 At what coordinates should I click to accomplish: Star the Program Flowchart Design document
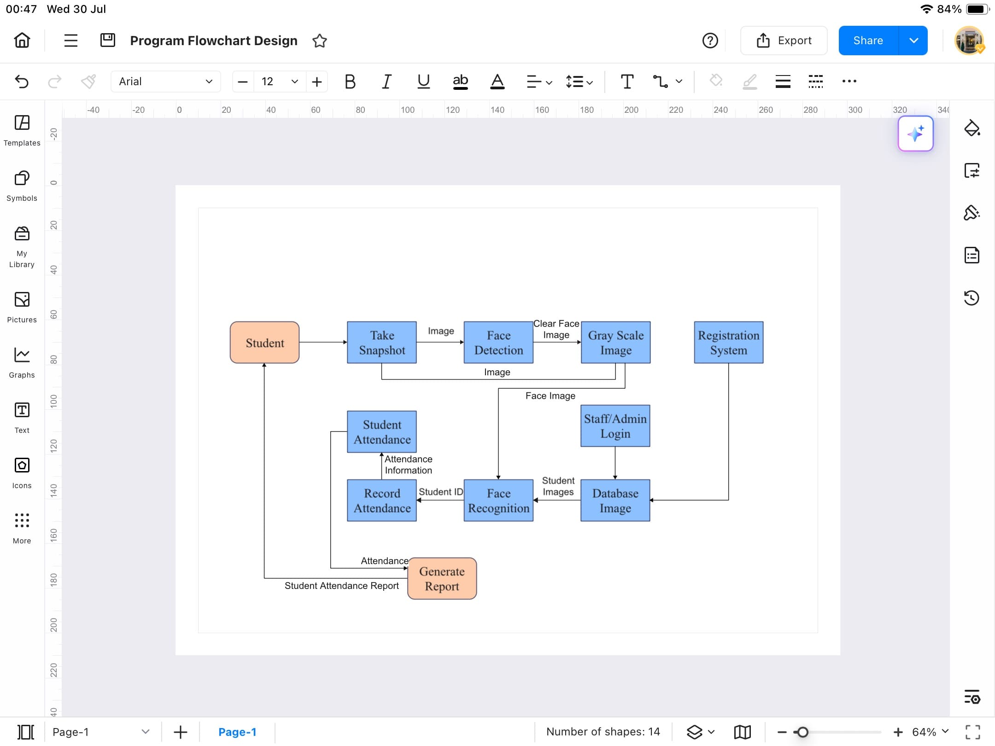tap(320, 41)
